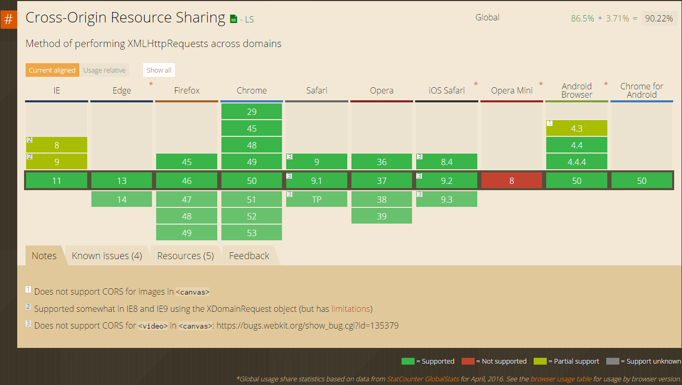682x385 pixels.
Task: Toggle Show all browser versions
Action: [x=159, y=69]
